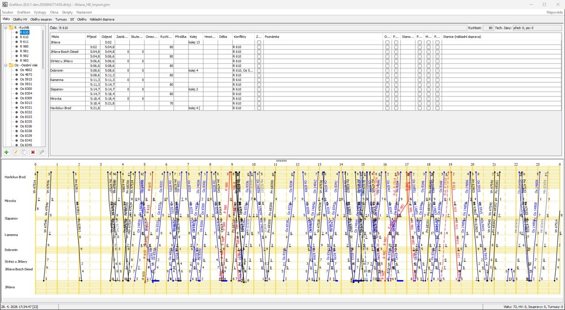Click the Grafikon app icon in title bar
Viewport: 565px width, 310px height.
click(5, 4)
